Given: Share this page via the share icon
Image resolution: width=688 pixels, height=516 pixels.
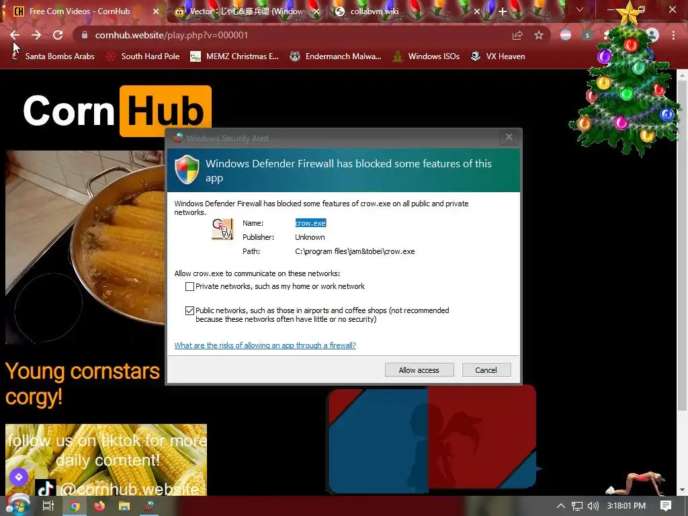Looking at the screenshot, I should tap(517, 36).
